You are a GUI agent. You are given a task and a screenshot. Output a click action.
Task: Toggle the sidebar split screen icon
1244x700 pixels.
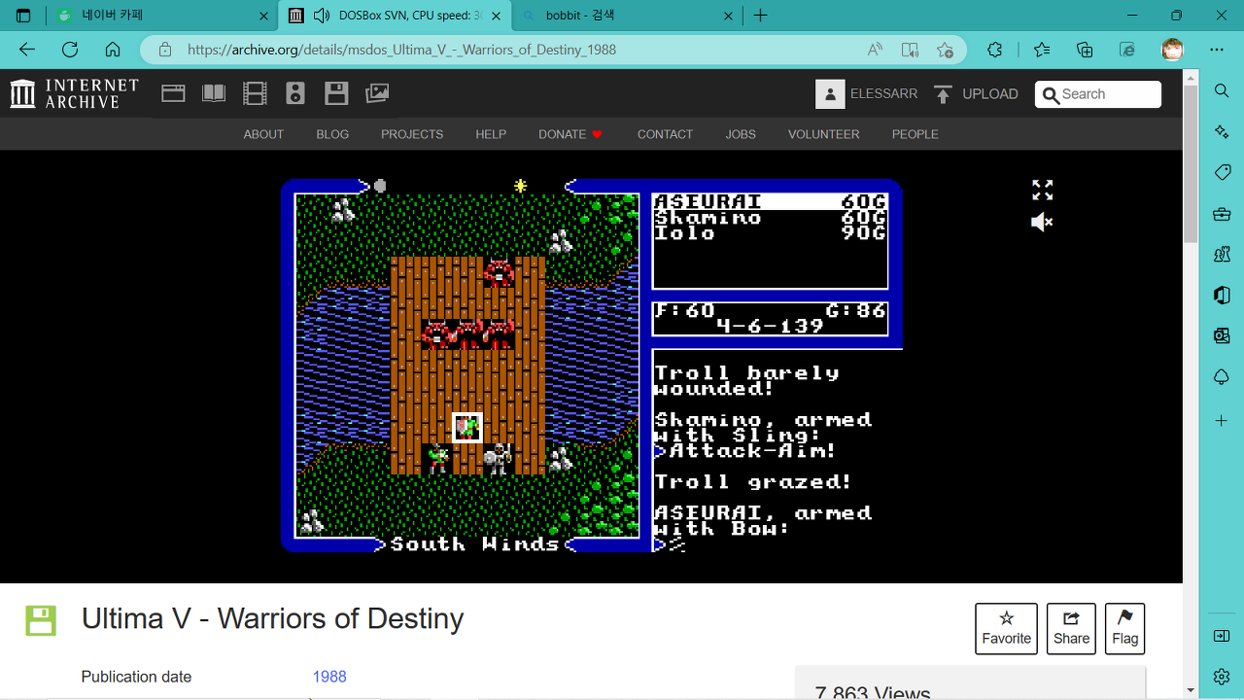1222,636
